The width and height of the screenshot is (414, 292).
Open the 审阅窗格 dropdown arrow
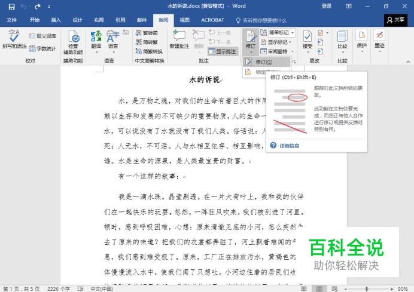point(293,51)
